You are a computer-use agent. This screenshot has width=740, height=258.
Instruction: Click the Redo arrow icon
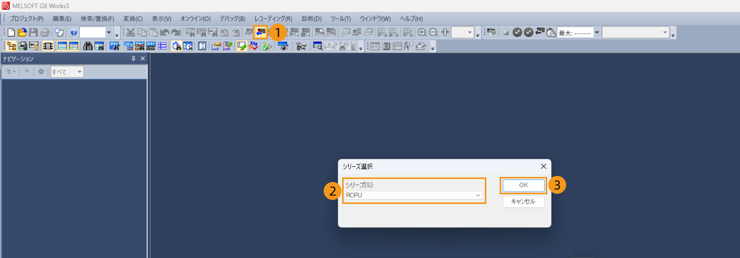pyautogui.click(x=175, y=32)
